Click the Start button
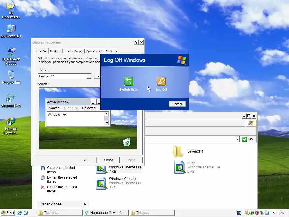 [8, 213]
